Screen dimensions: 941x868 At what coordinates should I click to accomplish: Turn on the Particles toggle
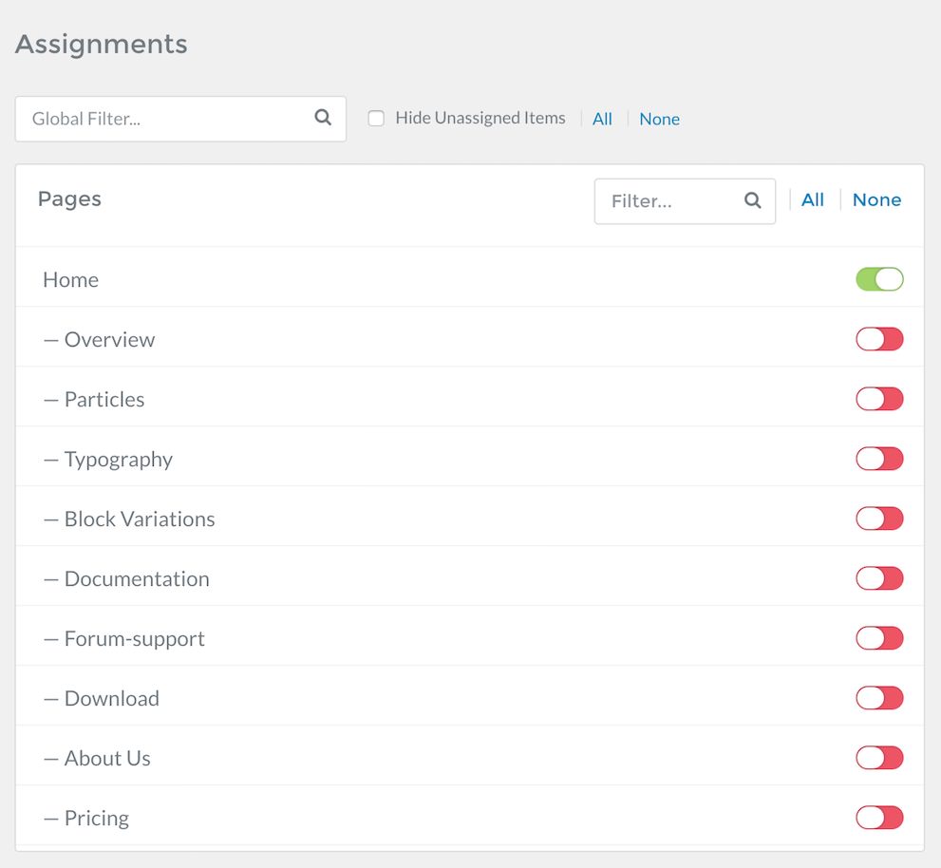pos(879,399)
